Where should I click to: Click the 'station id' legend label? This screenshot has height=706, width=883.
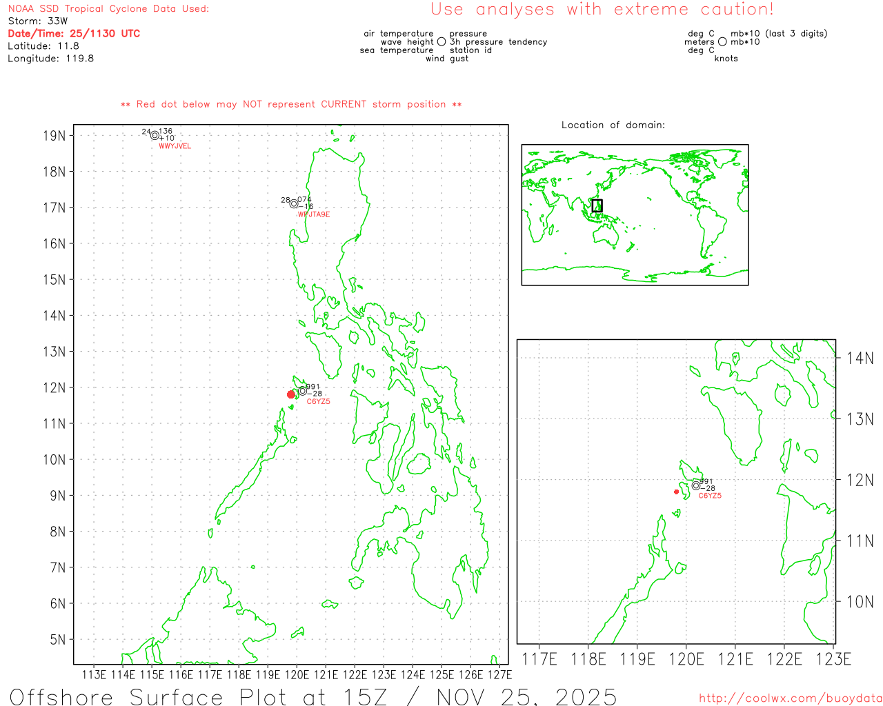click(471, 50)
